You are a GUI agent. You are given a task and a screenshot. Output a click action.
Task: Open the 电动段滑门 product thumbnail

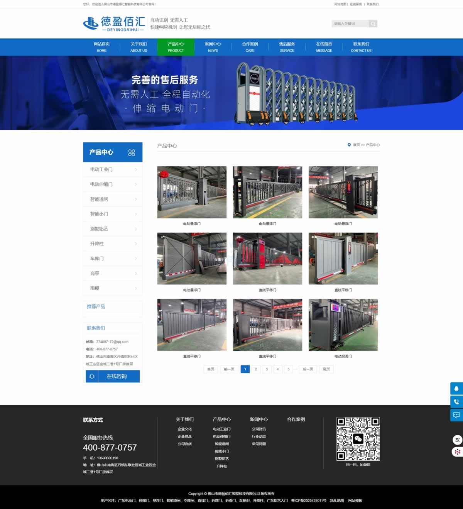(x=343, y=325)
